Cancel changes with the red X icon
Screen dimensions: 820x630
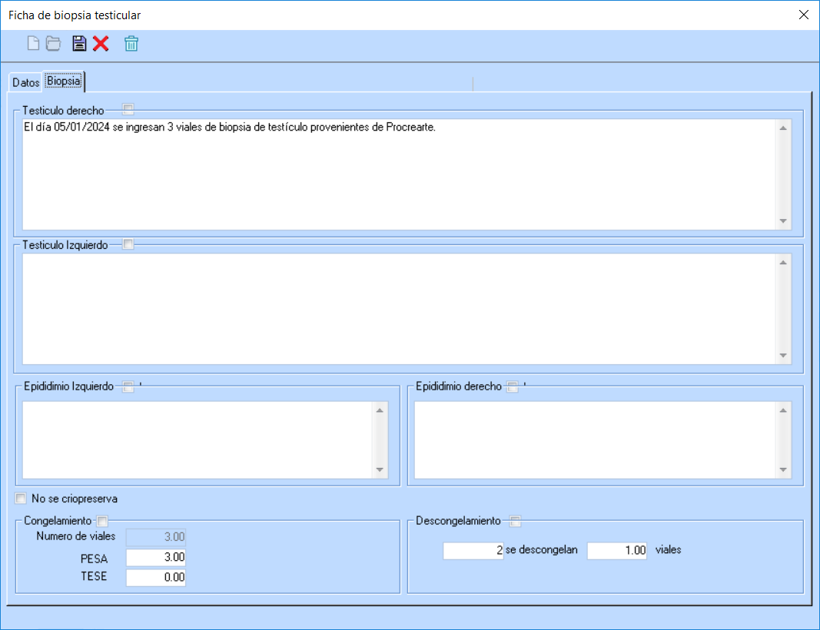101,43
